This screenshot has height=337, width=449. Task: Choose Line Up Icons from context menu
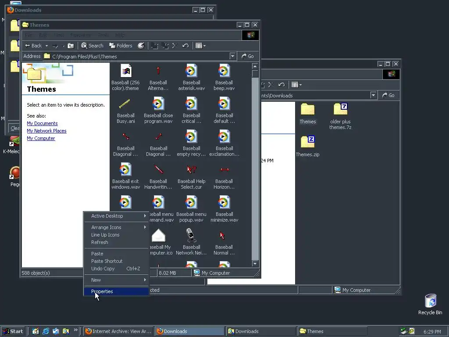(116, 235)
